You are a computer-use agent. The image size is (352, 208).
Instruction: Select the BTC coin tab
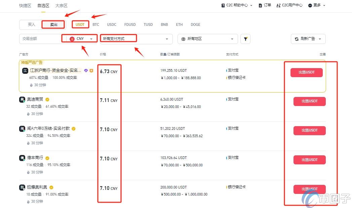point(95,24)
